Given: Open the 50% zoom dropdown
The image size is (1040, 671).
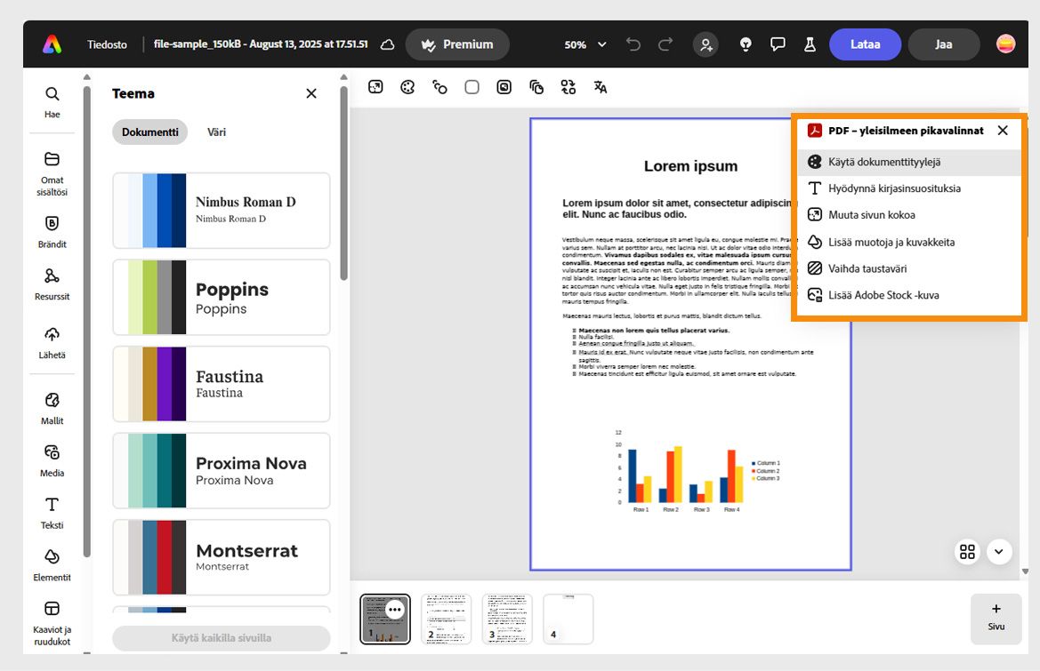Looking at the screenshot, I should click(585, 44).
